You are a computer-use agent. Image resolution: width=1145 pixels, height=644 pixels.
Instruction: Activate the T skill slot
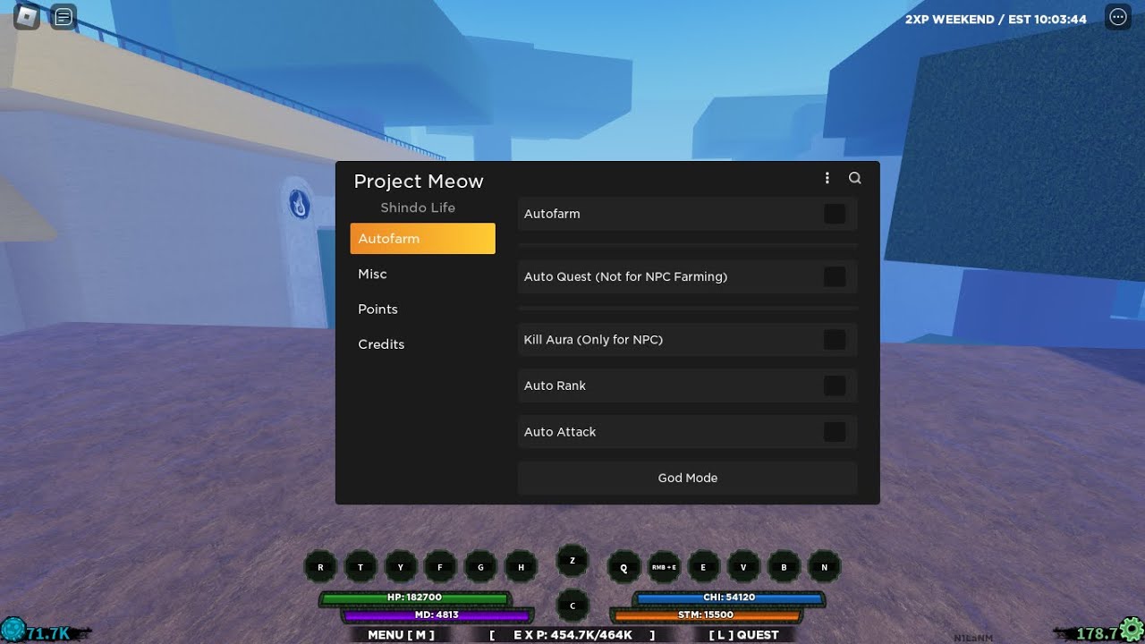click(360, 567)
